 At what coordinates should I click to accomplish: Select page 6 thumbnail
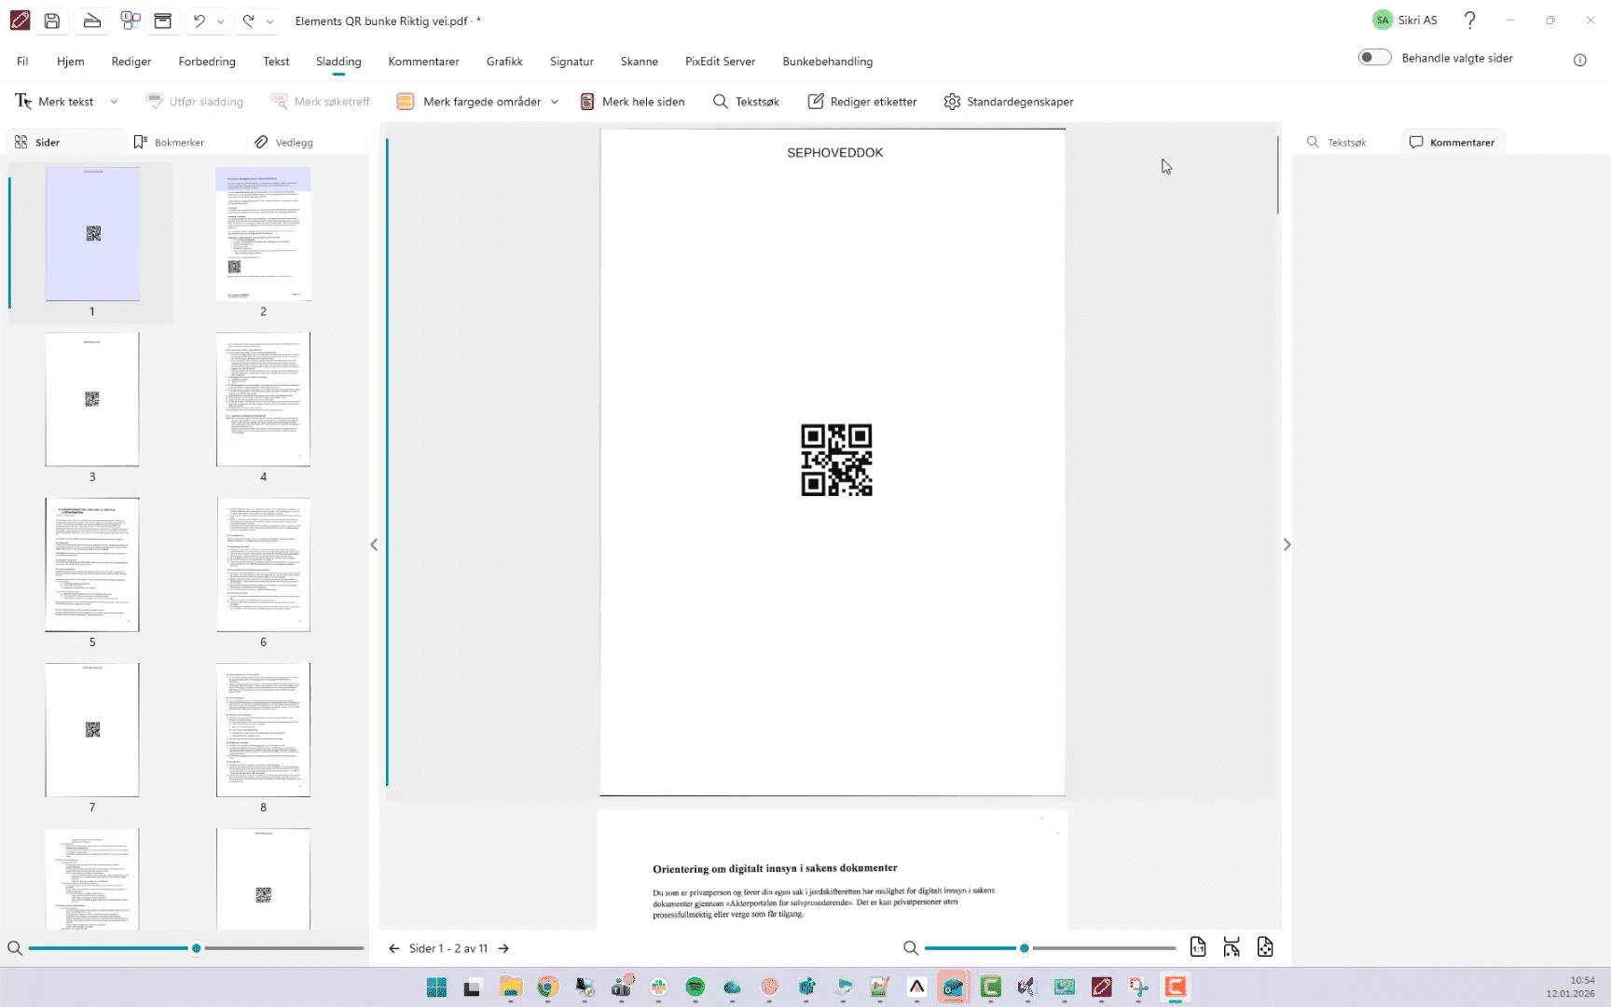click(263, 564)
